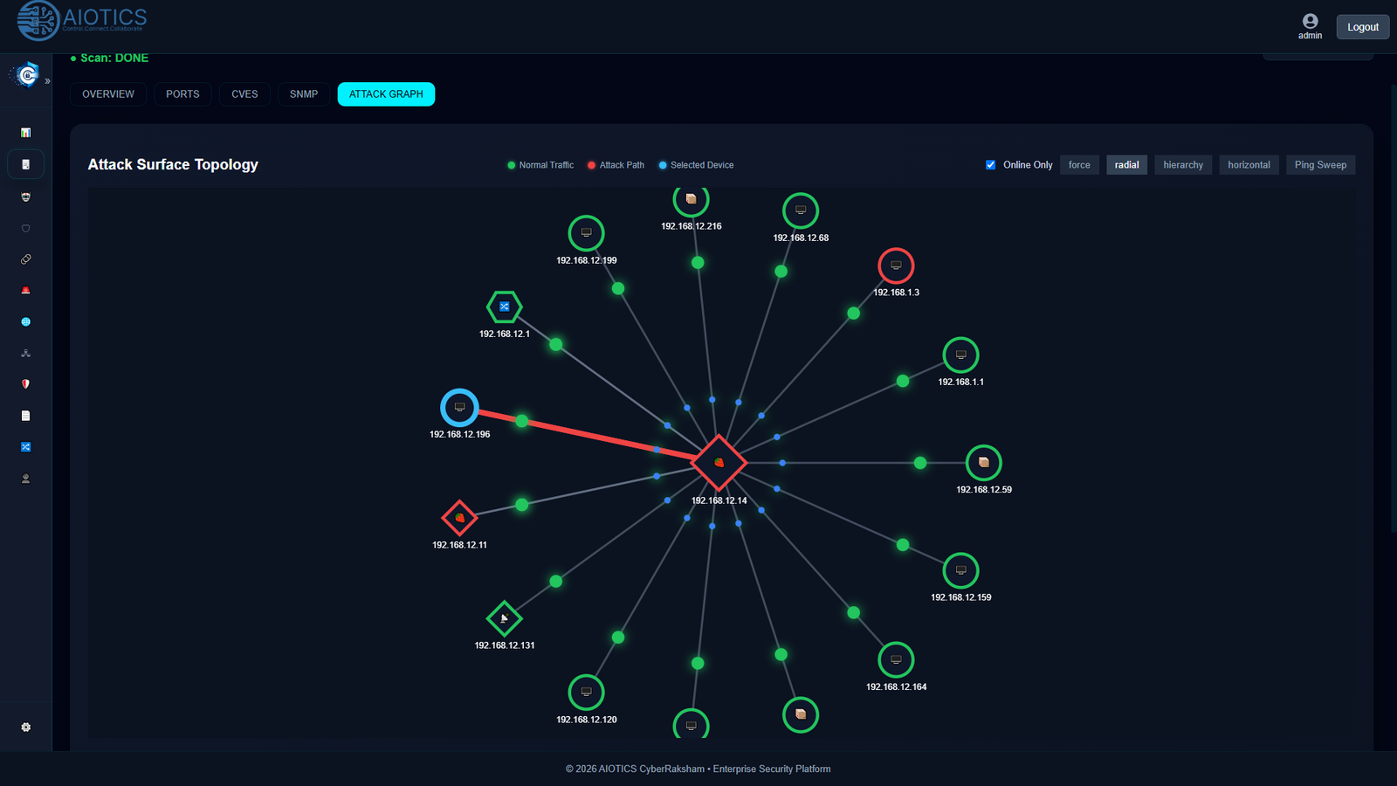Select the computer node 192.168.12.164

coord(896,660)
